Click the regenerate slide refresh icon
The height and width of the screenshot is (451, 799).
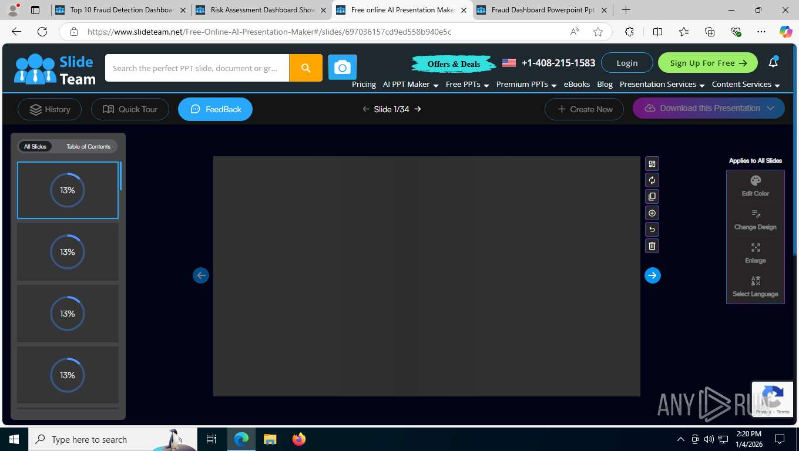[x=652, y=180]
